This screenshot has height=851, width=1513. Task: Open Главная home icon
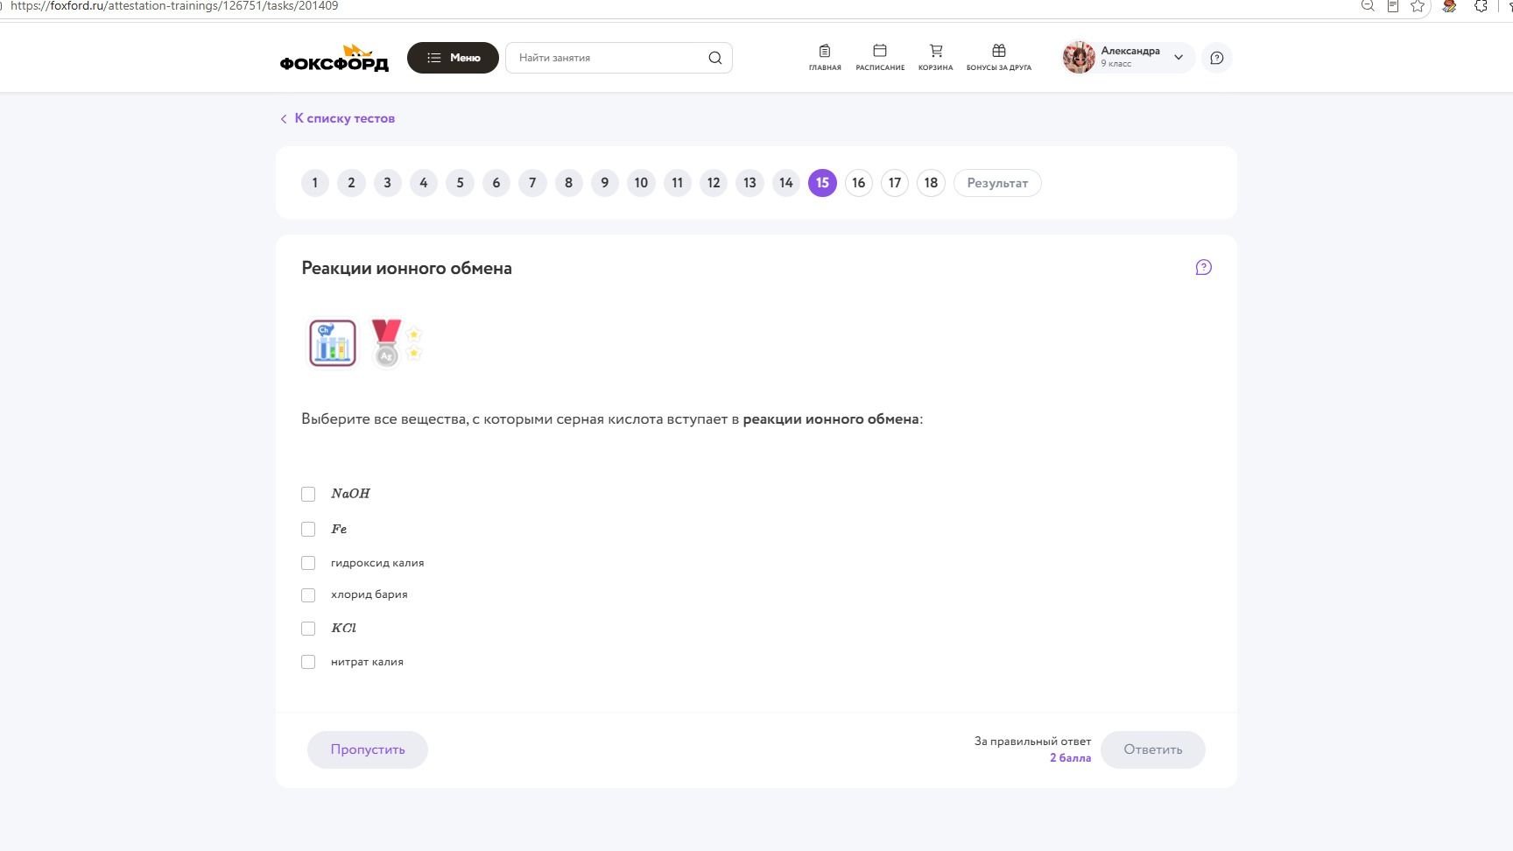(x=825, y=58)
